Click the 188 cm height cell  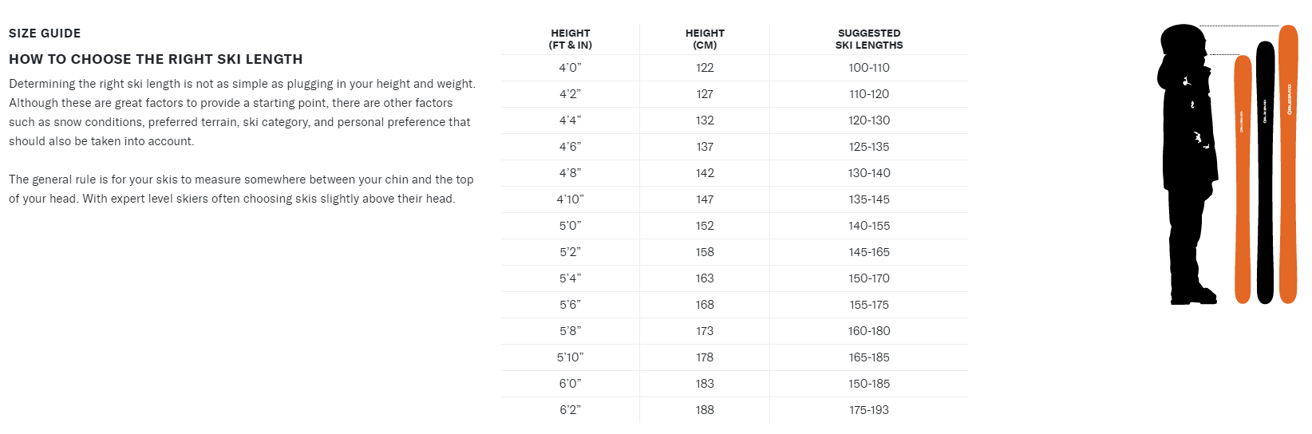coord(705,410)
